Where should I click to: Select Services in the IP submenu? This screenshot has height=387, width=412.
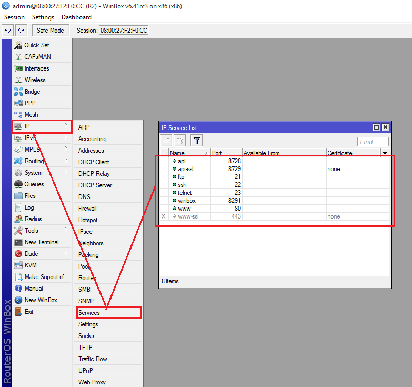[x=108, y=313]
